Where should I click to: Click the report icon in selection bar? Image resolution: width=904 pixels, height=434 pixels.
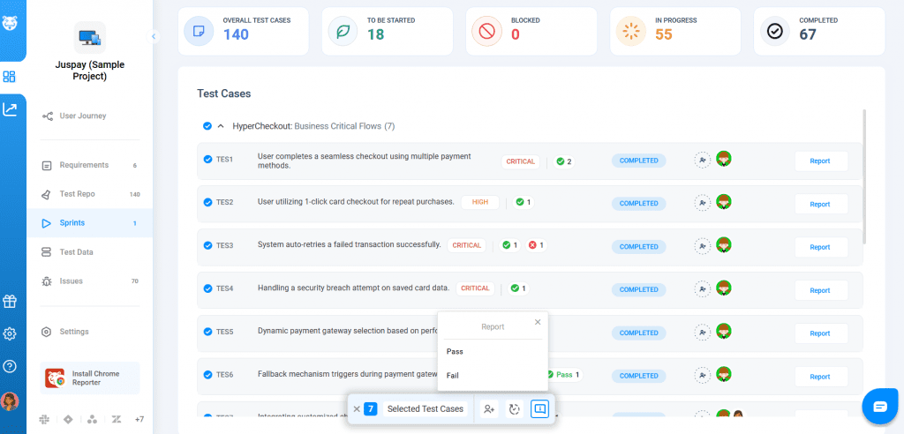539,409
